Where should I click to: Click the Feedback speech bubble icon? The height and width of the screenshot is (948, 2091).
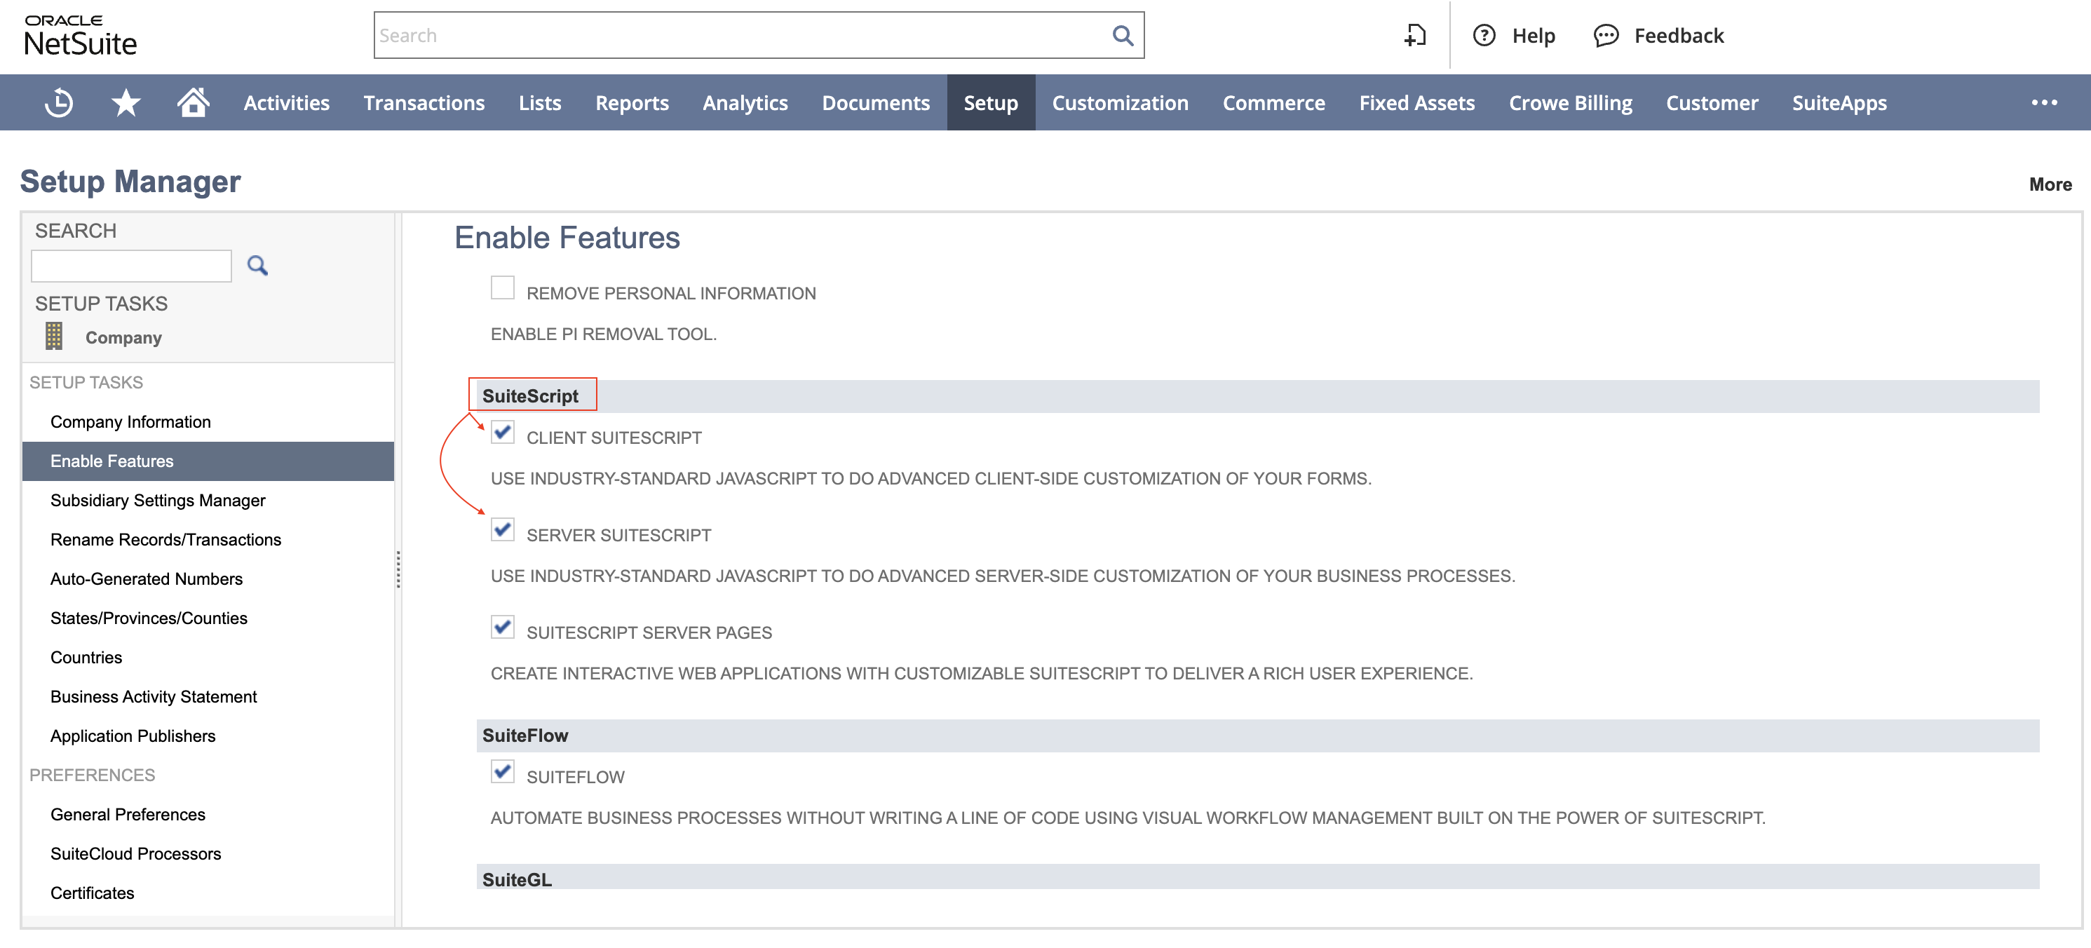point(1606,36)
